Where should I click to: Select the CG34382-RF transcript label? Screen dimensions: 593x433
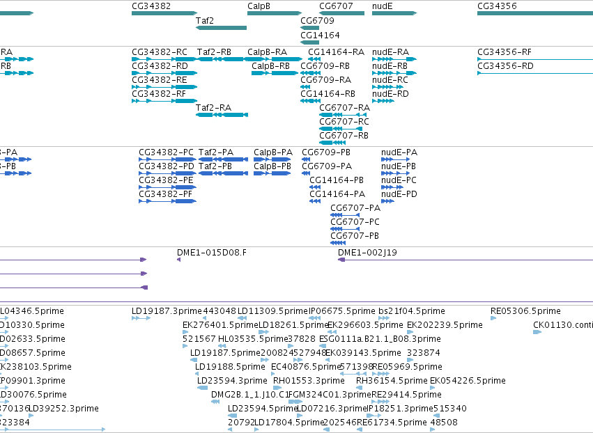click(x=159, y=94)
